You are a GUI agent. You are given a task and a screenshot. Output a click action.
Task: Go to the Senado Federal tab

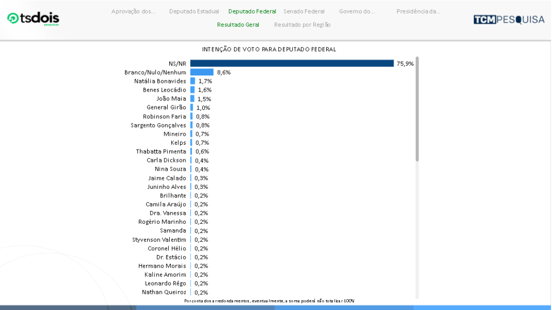pos(304,11)
